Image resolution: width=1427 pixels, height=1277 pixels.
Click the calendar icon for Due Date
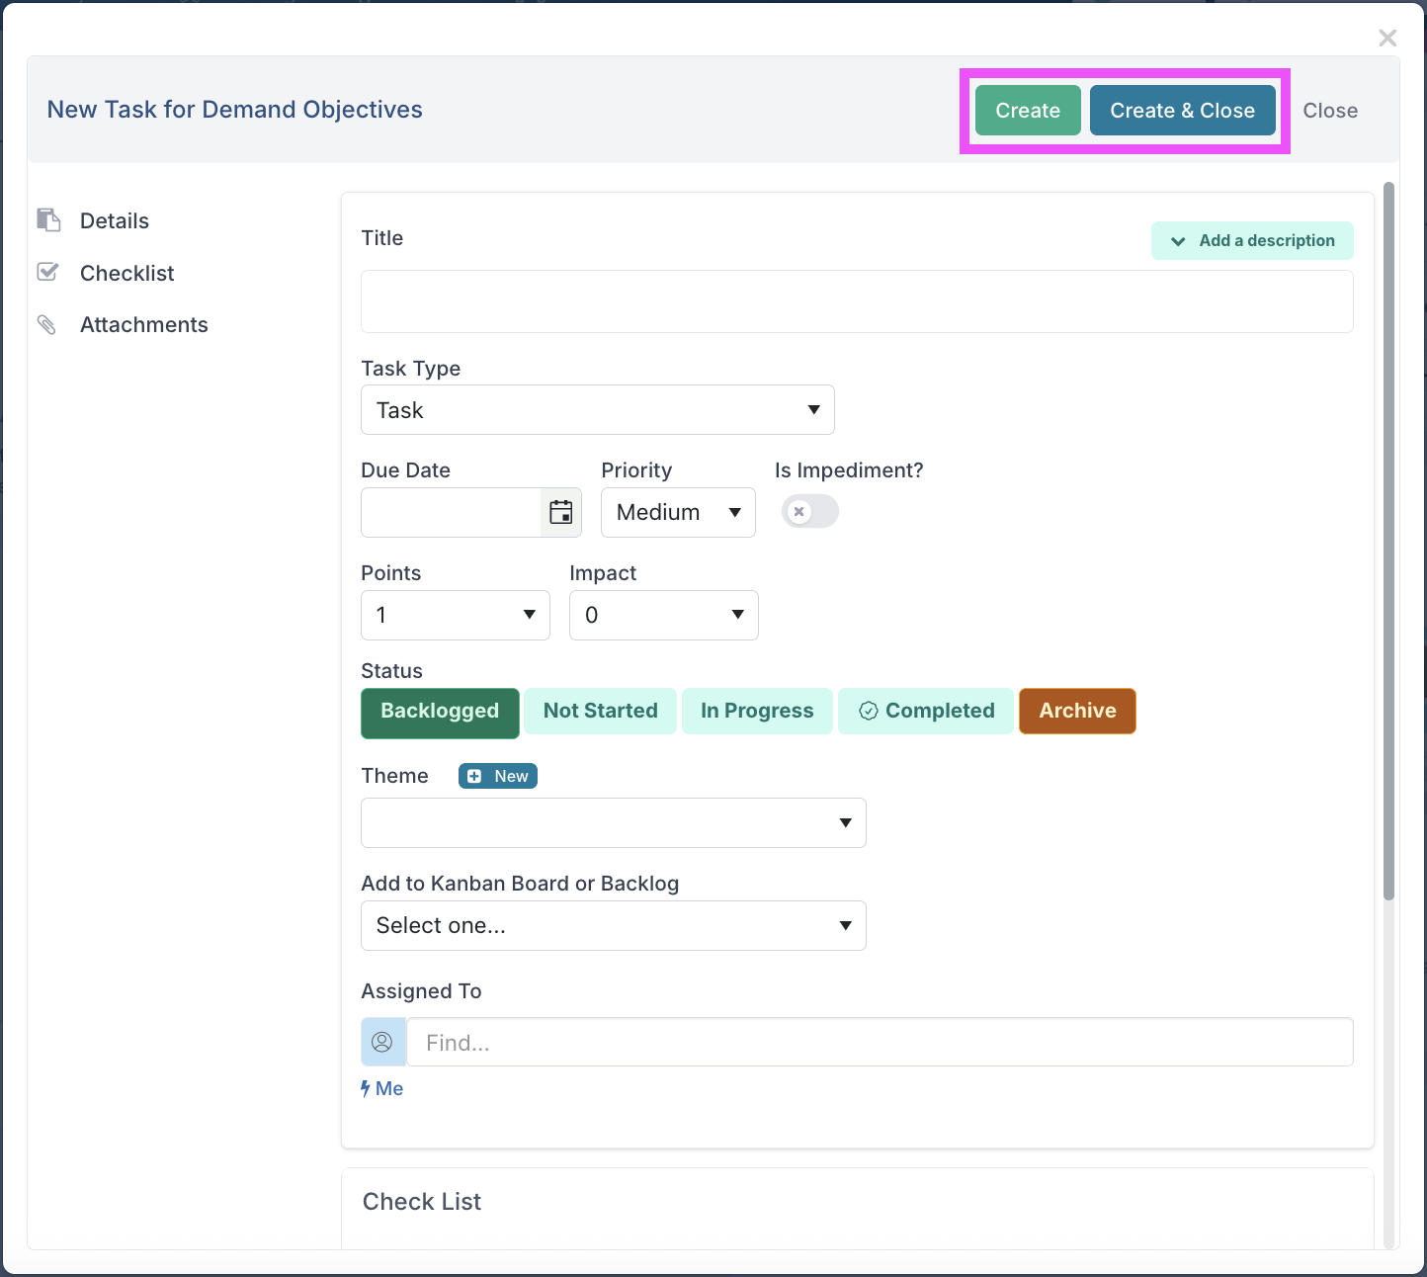[x=560, y=512]
